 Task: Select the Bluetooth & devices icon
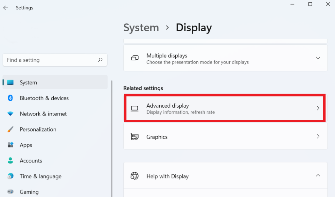(x=10, y=98)
